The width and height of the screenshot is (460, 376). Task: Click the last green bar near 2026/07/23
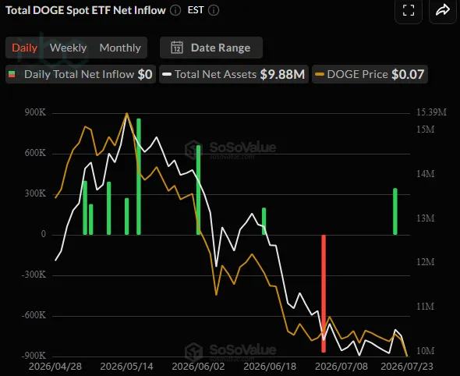click(x=395, y=211)
